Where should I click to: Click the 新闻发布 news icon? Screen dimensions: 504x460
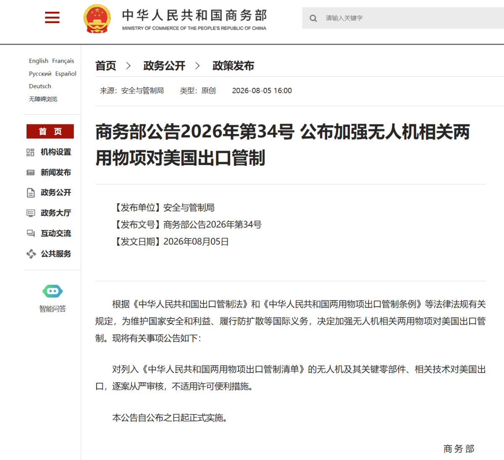tap(30, 172)
